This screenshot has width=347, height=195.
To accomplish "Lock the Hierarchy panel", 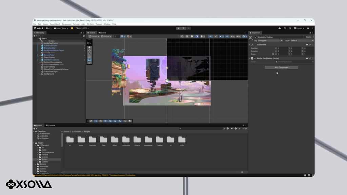I will (81, 33).
